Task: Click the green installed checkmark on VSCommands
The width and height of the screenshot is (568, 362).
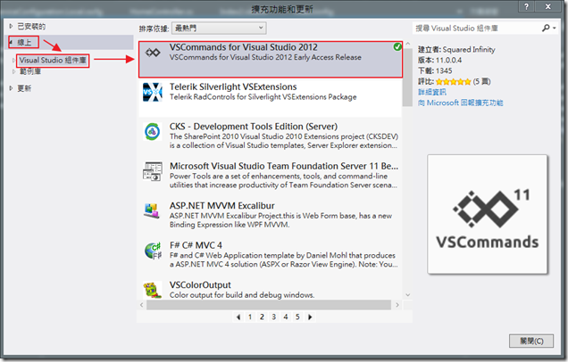Action: point(397,46)
